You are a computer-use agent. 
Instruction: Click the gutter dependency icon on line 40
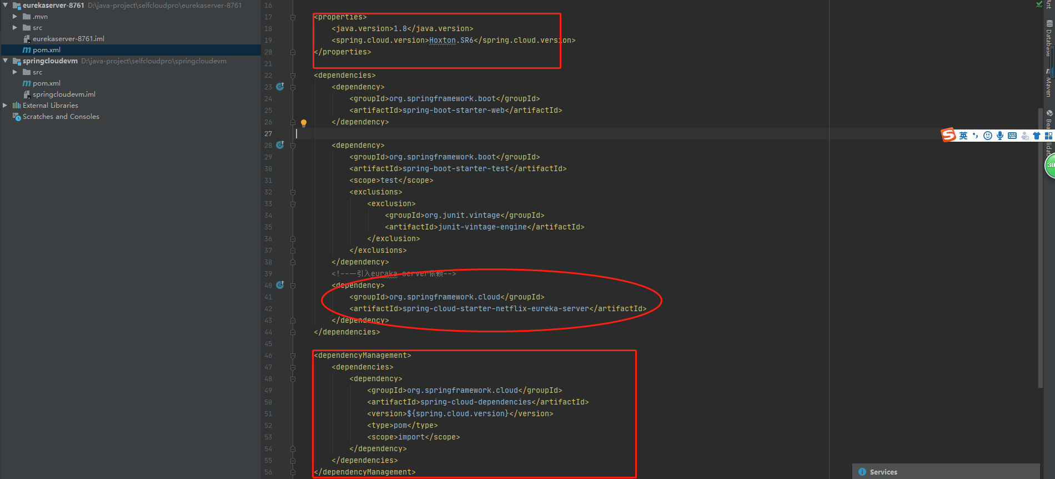tap(280, 285)
